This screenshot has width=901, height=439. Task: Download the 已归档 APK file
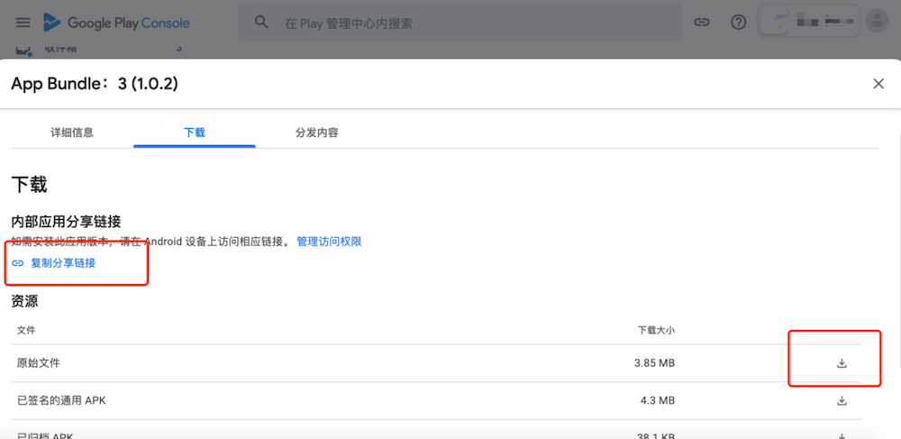[842, 434]
